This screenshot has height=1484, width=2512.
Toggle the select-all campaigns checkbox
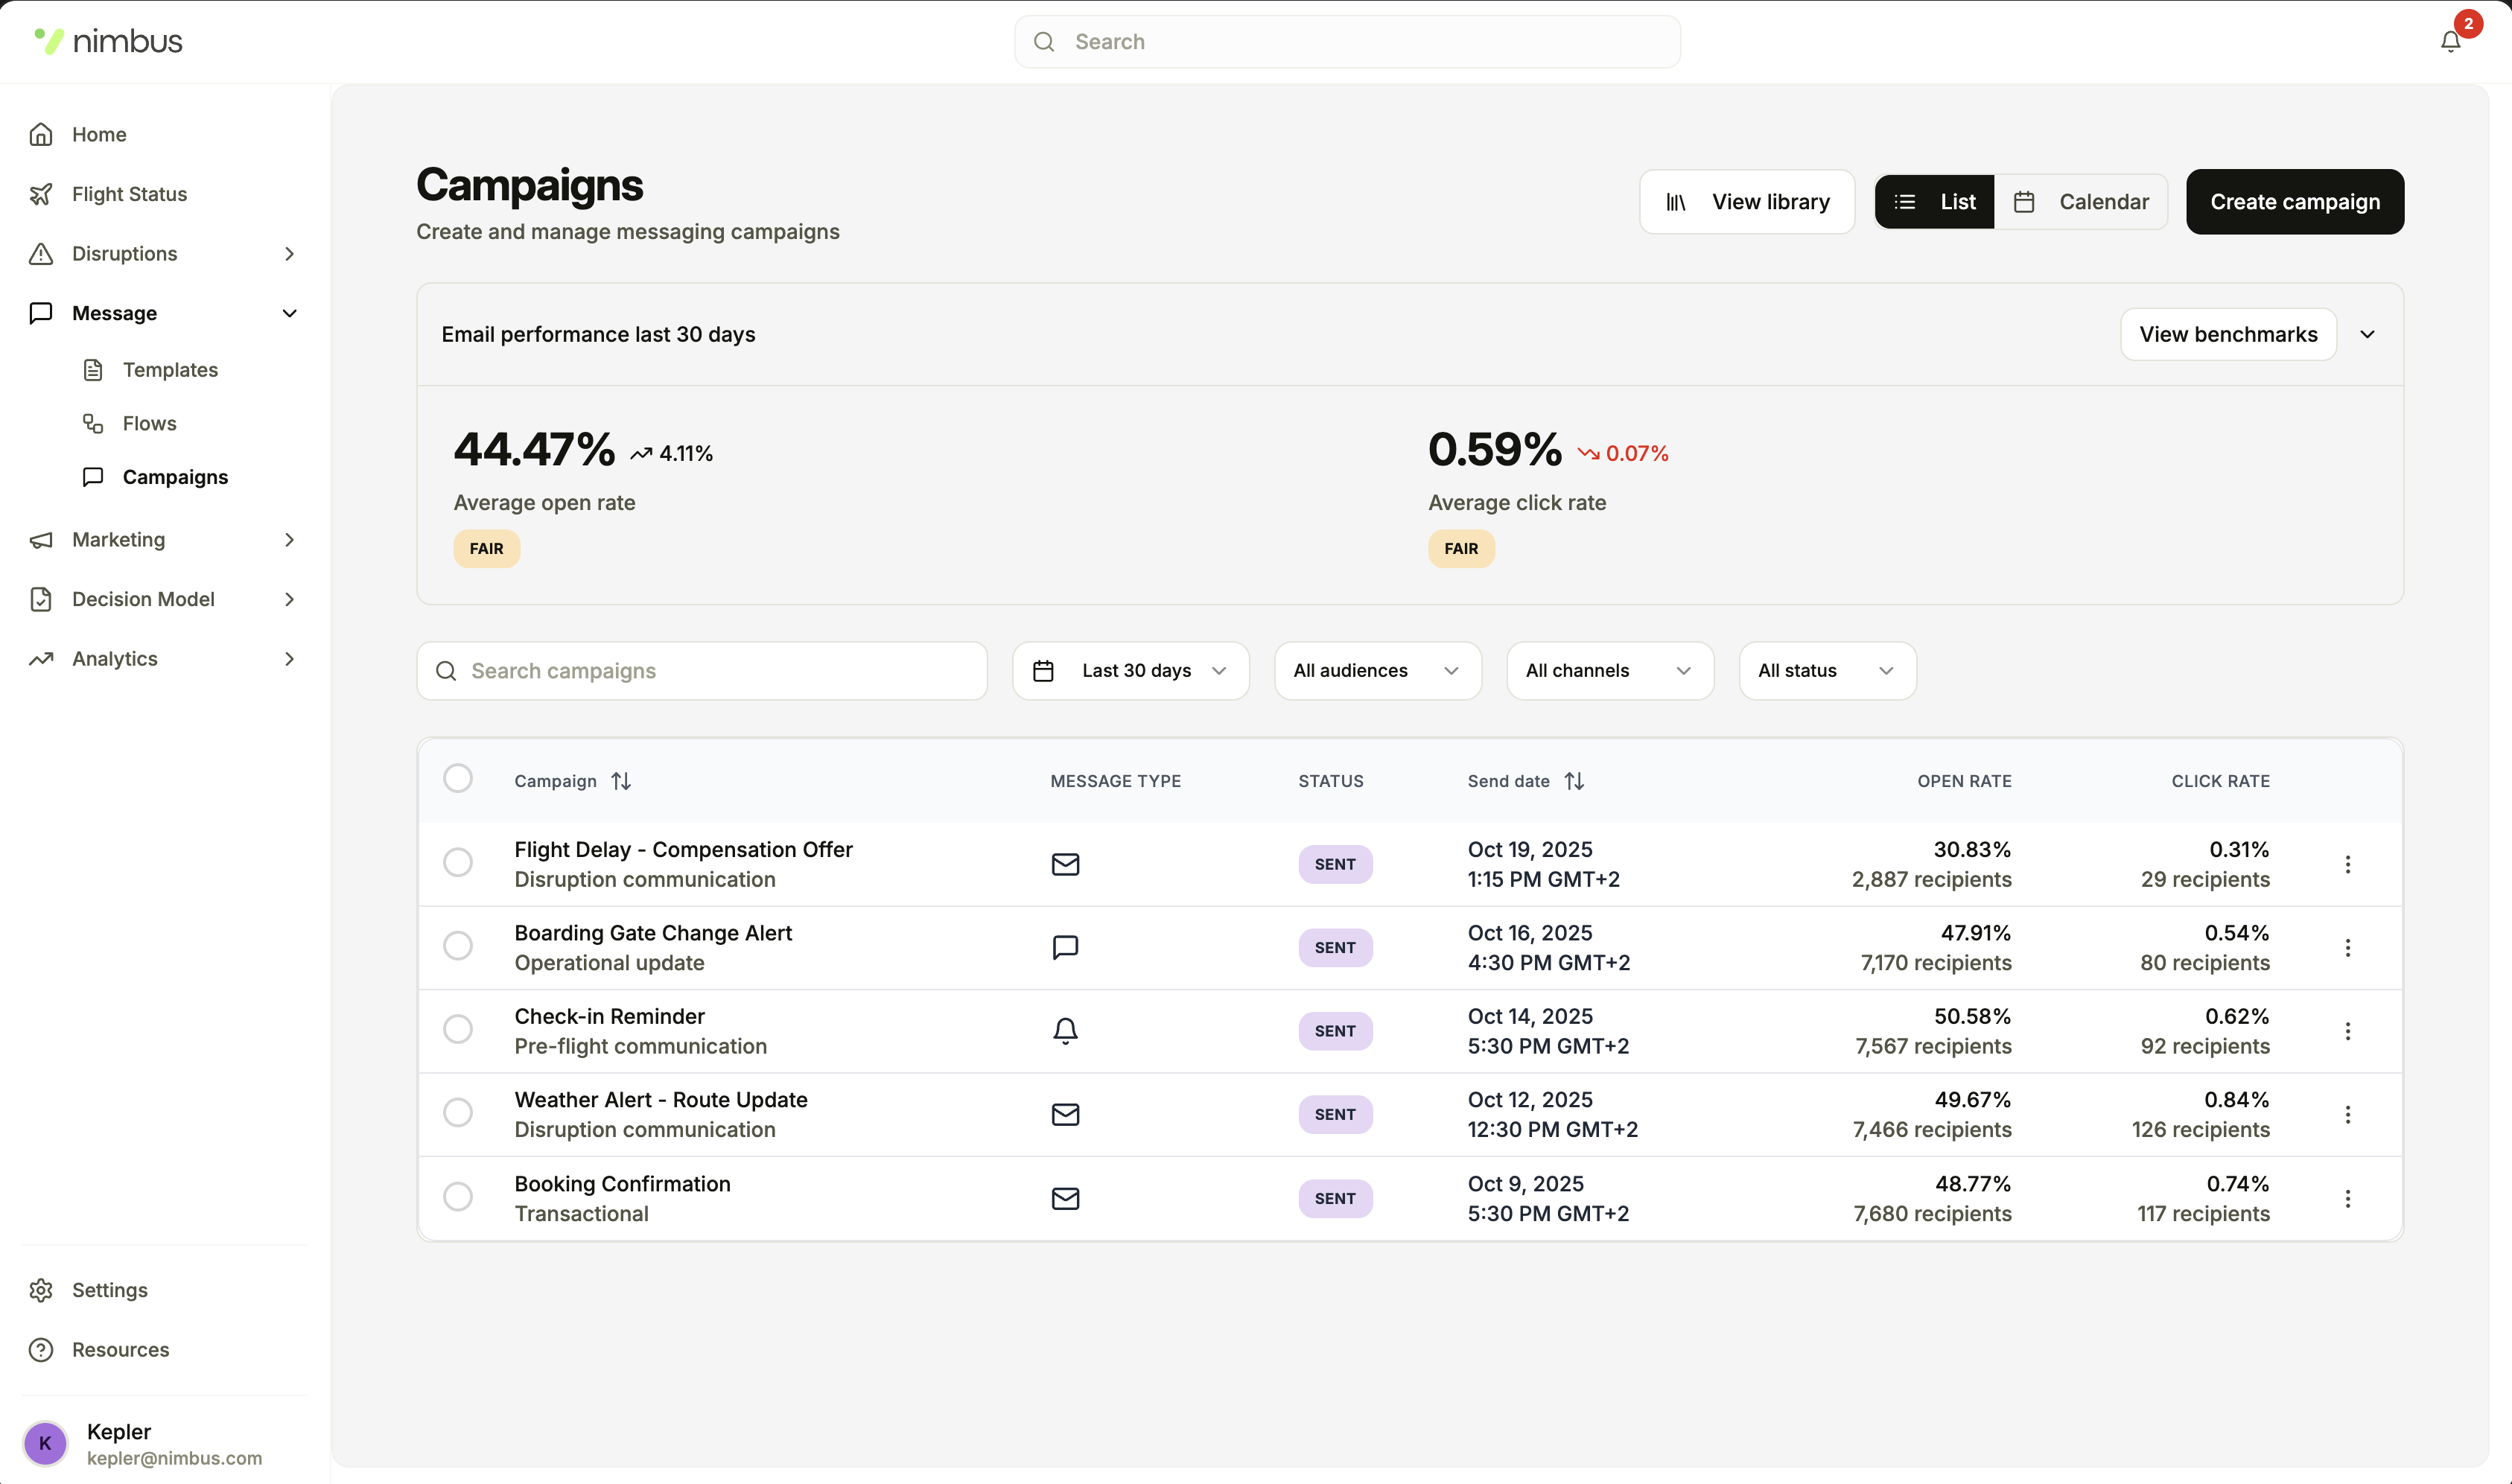pyautogui.click(x=458, y=778)
